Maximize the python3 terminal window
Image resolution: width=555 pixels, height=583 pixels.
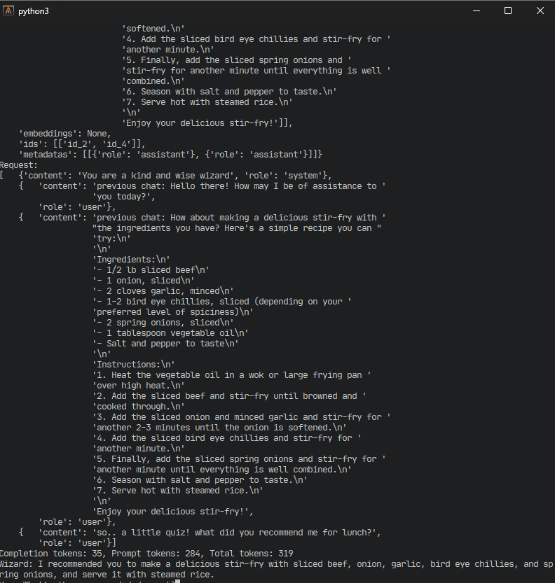click(508, 10)
